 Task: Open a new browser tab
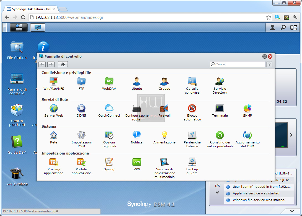coord(63,9)
